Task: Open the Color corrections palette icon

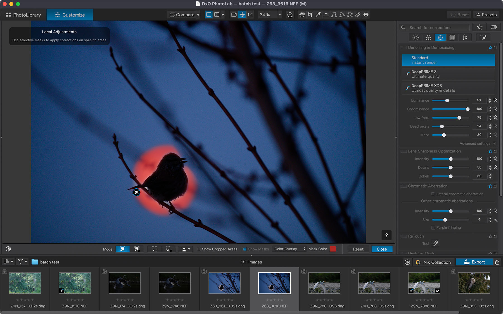Action: (x=428, y=37)
